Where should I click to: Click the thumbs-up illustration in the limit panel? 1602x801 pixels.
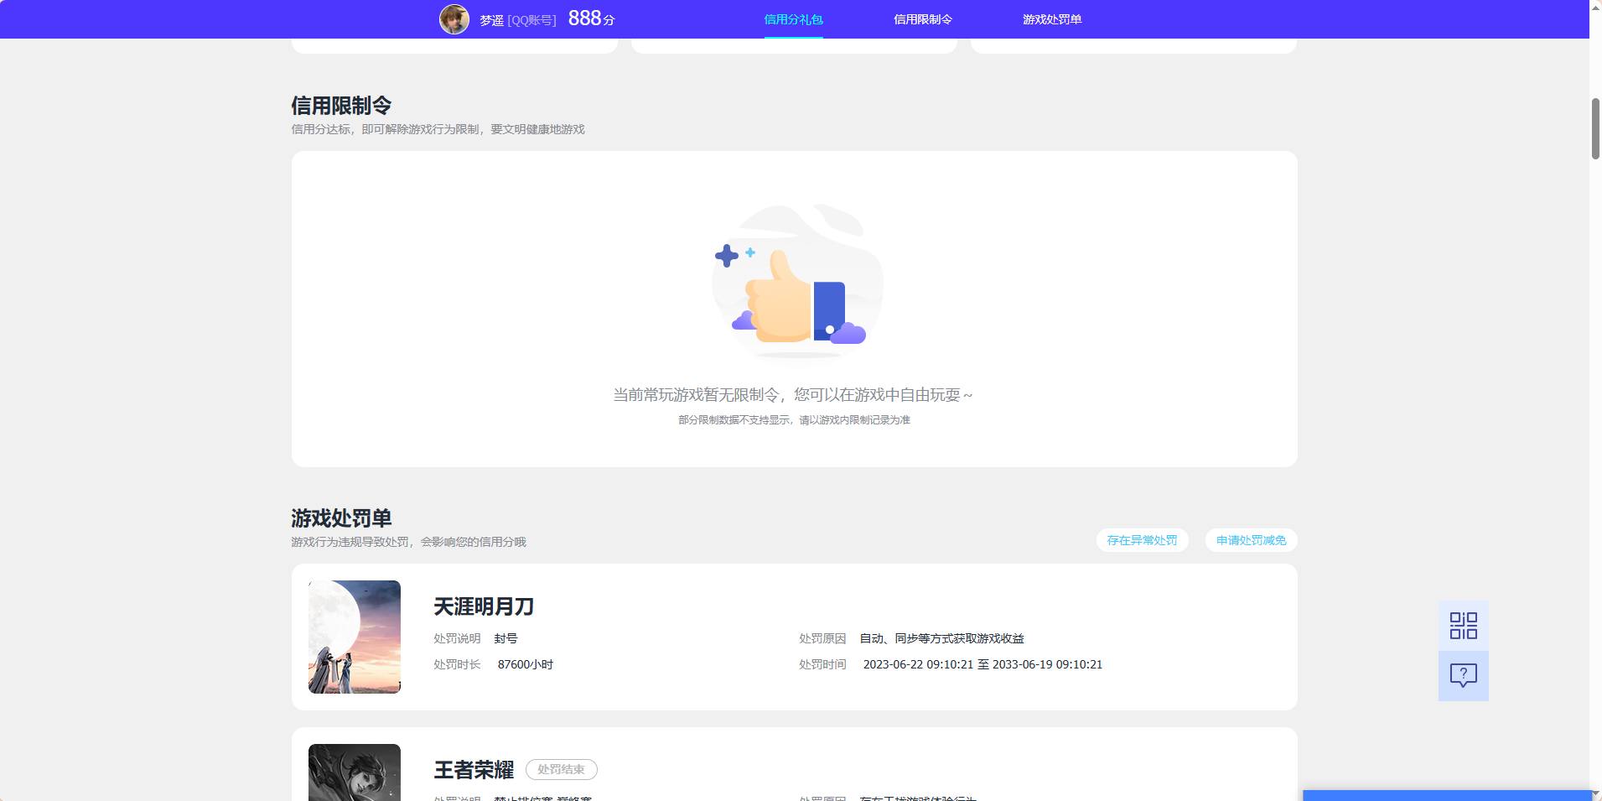(x=796, y=283)
